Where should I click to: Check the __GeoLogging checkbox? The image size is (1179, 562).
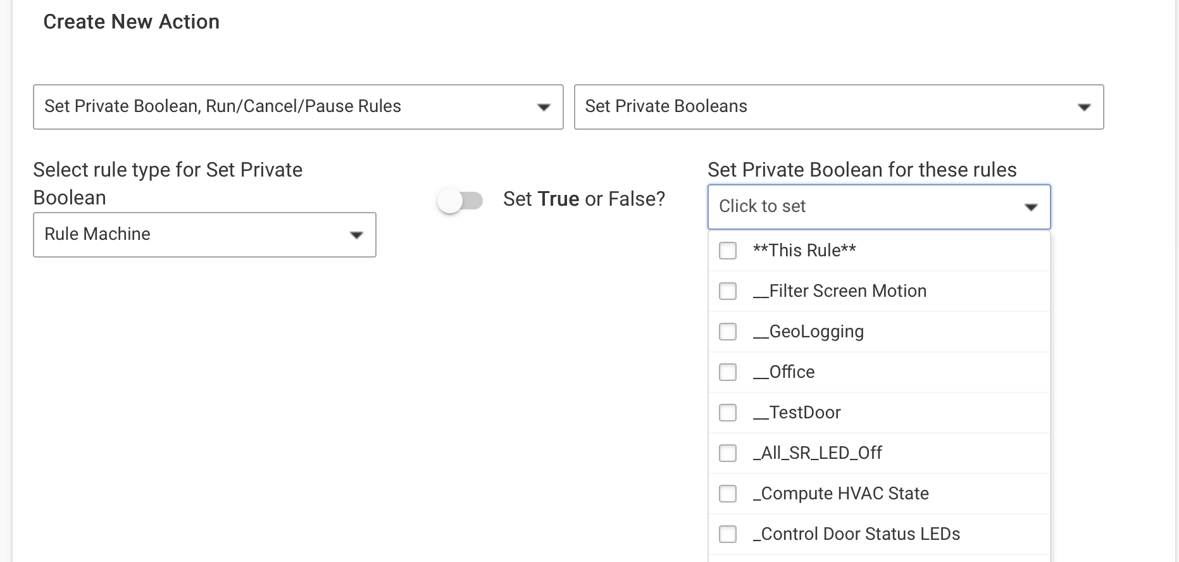(x=728, y=332)
